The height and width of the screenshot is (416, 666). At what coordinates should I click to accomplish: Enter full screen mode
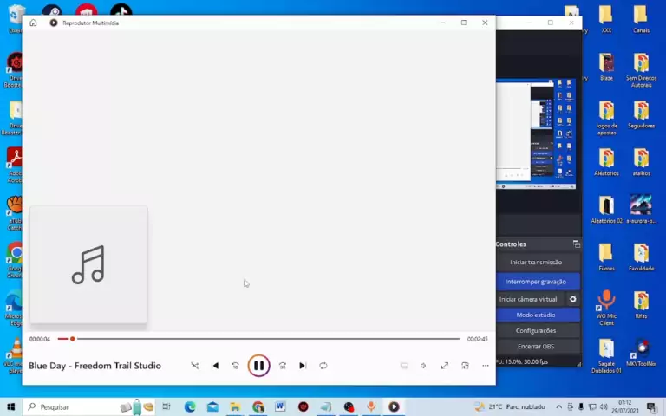444,366
